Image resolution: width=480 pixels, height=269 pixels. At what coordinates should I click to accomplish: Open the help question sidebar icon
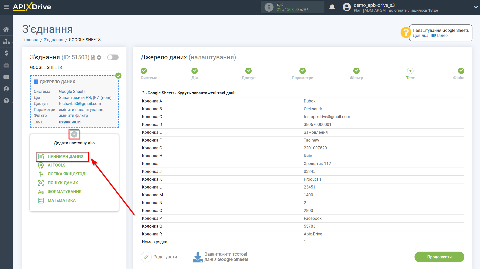(6, 101)
